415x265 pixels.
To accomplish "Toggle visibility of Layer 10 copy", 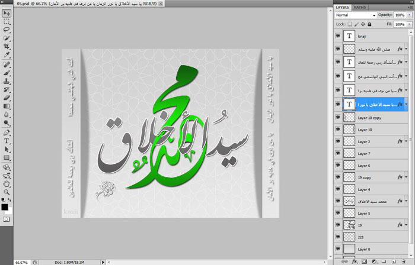I will [338, 118].
